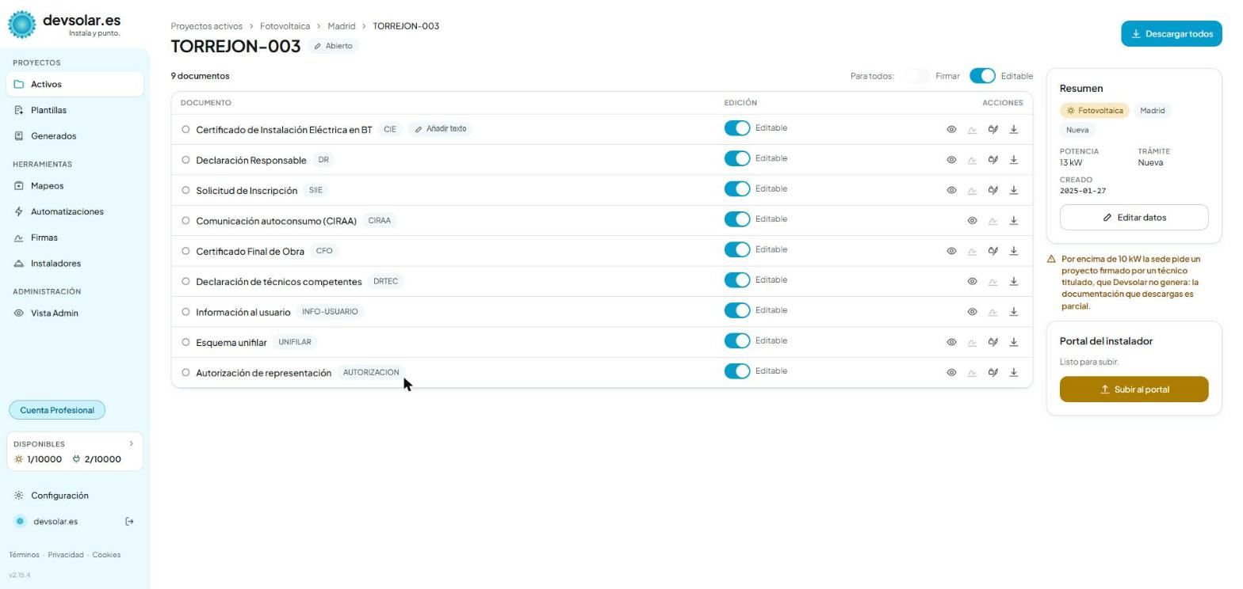Viewport: 1243px width, 589px height.
Task: Expand the Disponibles credits chevron
Action: pos(132,443)
